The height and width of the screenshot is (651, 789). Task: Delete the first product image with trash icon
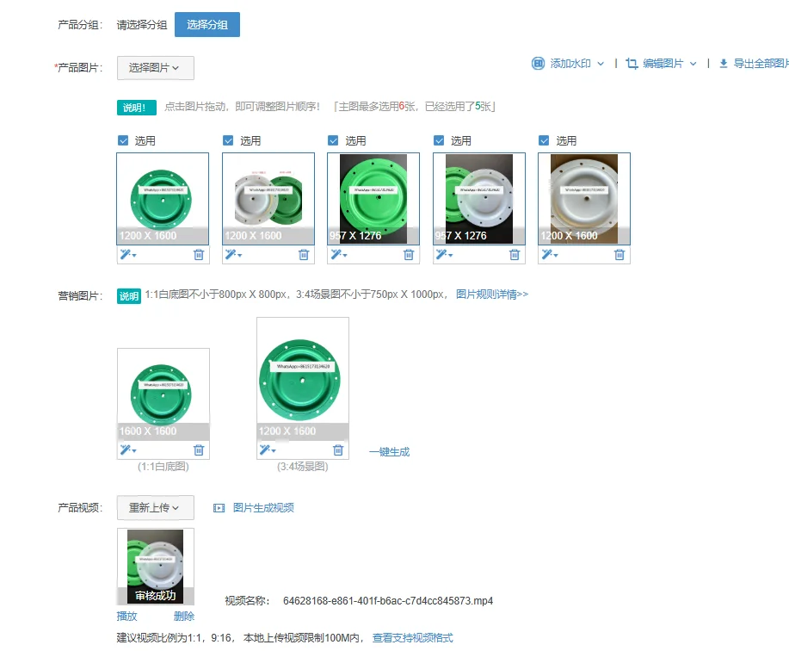[x=199, y=255]
